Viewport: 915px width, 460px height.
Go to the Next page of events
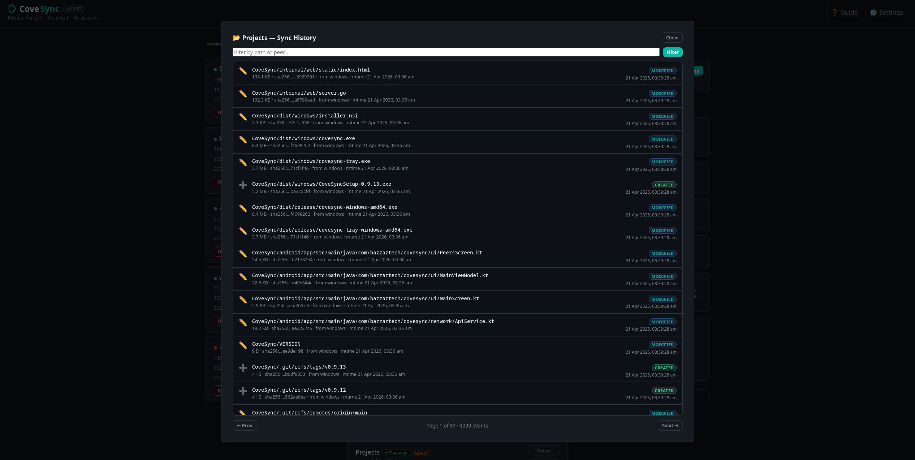670,426
